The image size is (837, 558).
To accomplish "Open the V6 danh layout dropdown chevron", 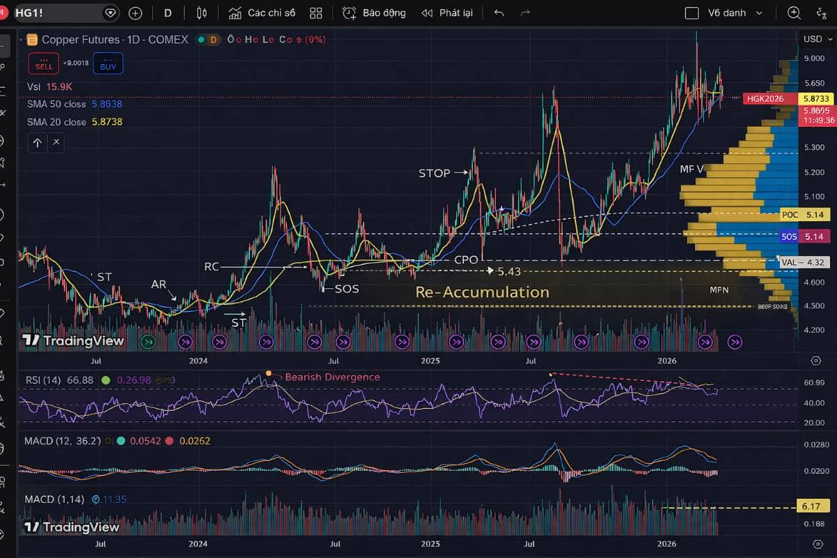I will point(760,13).
